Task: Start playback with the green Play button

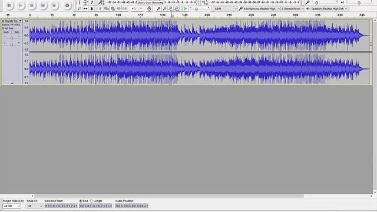Action: click(21, 5)
